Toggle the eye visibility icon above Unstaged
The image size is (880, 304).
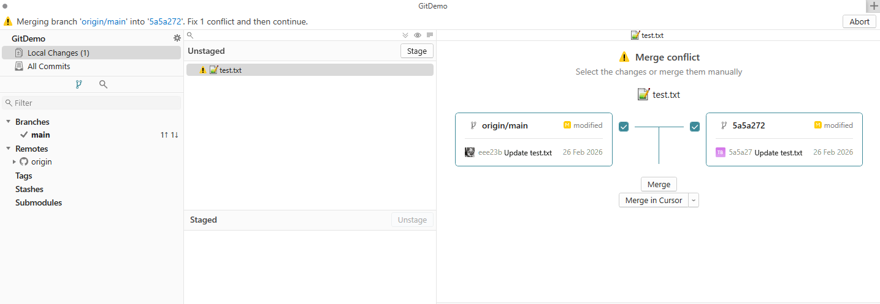[x=418, y=35]
